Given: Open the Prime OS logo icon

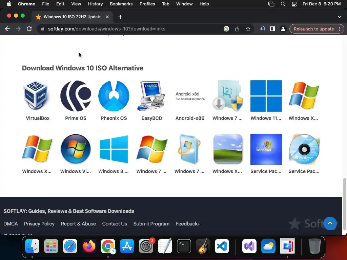Looking at the screenshot, I should 76,96.
